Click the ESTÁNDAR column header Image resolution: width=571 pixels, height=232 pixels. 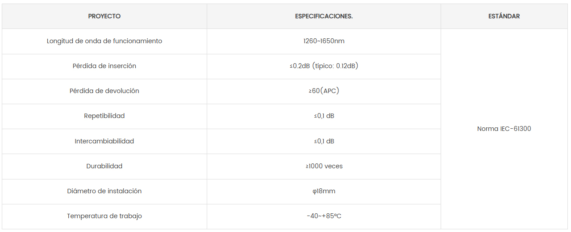click(504, 16)
